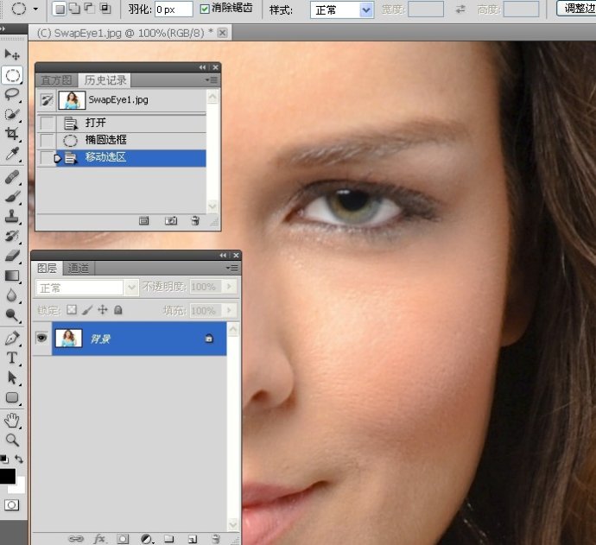Viewport: 596px width, 545px height.
Task: Link layers in Layers panel
Action: (x=76, y=539)
